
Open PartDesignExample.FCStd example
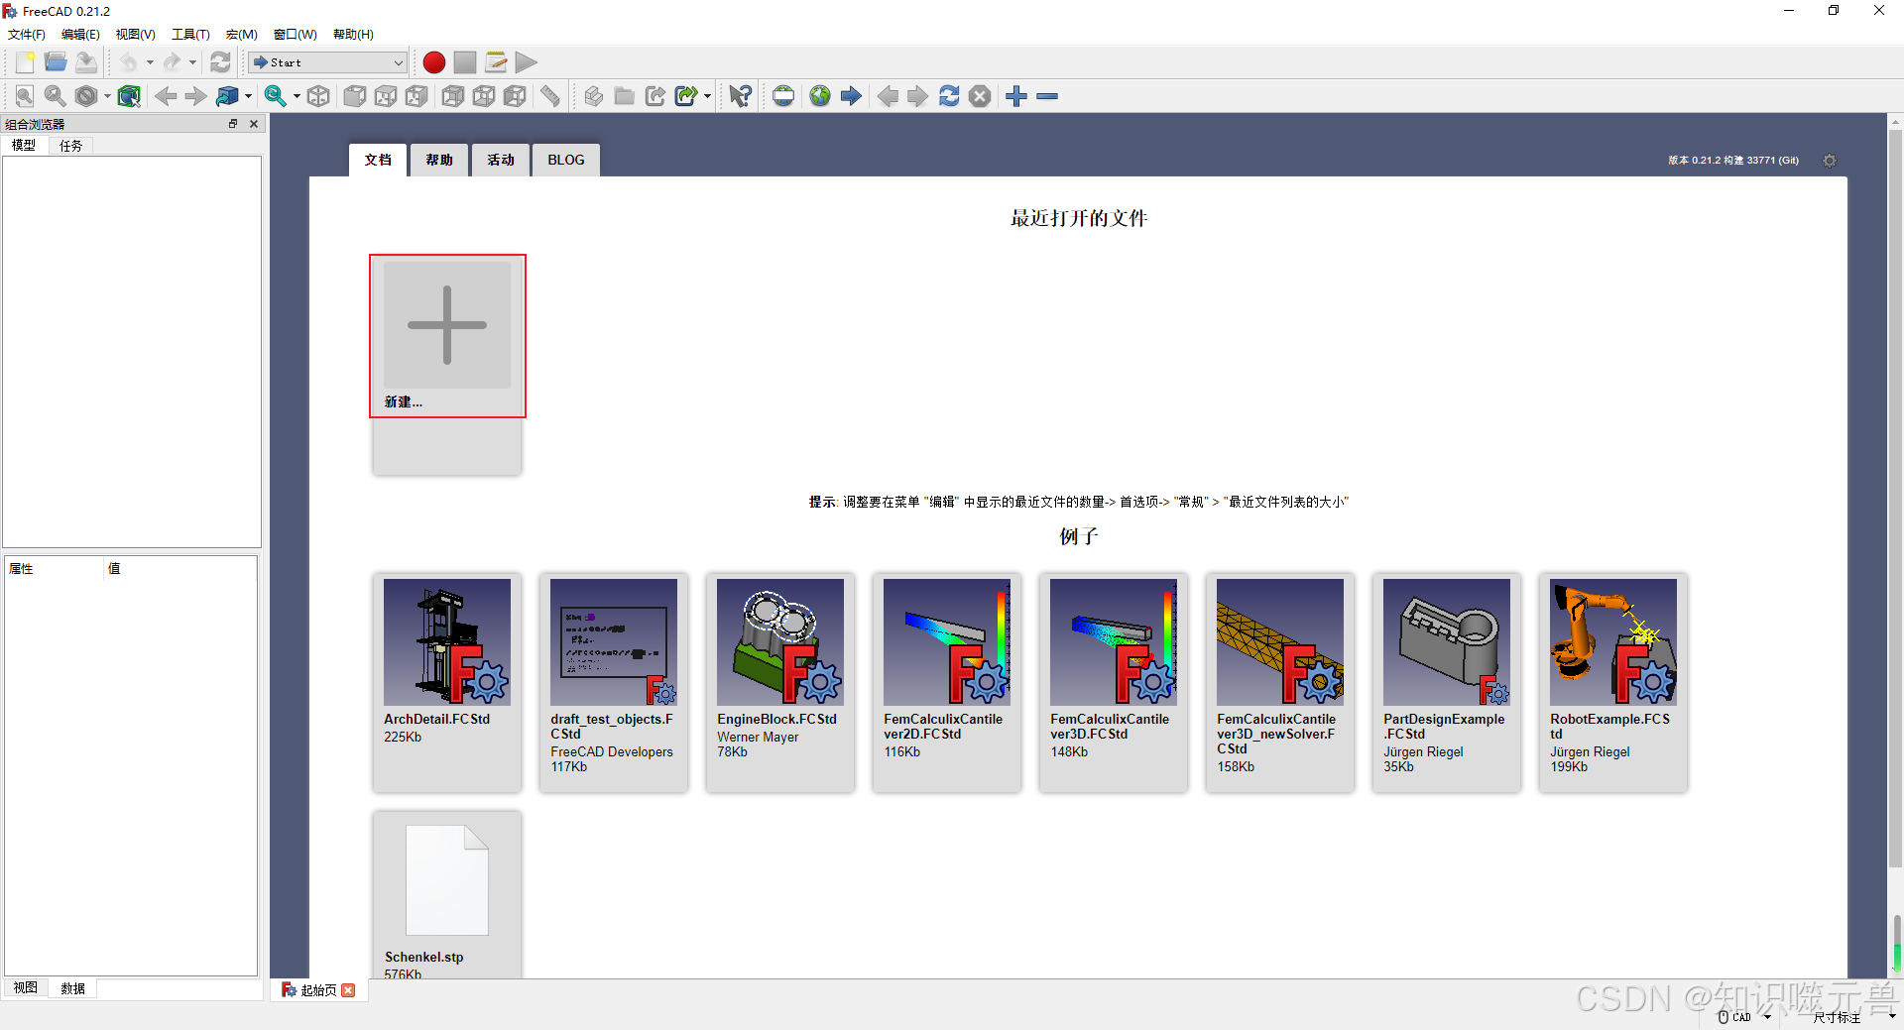coord(1447,682)
